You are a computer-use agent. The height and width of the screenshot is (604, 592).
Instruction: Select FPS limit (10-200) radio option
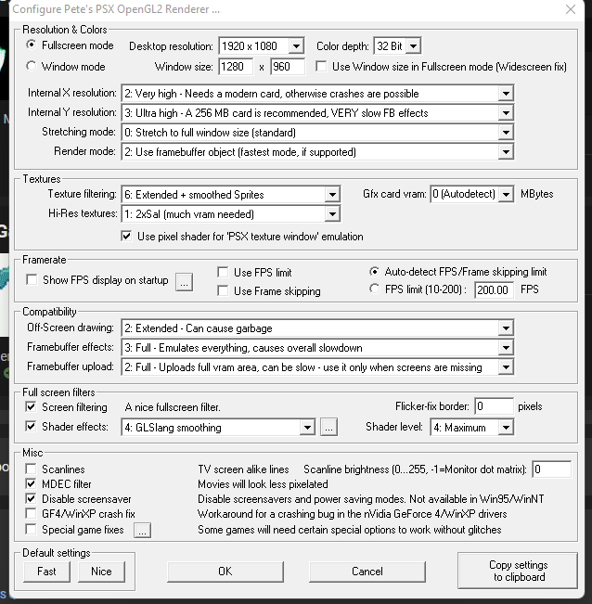[376, 289]
